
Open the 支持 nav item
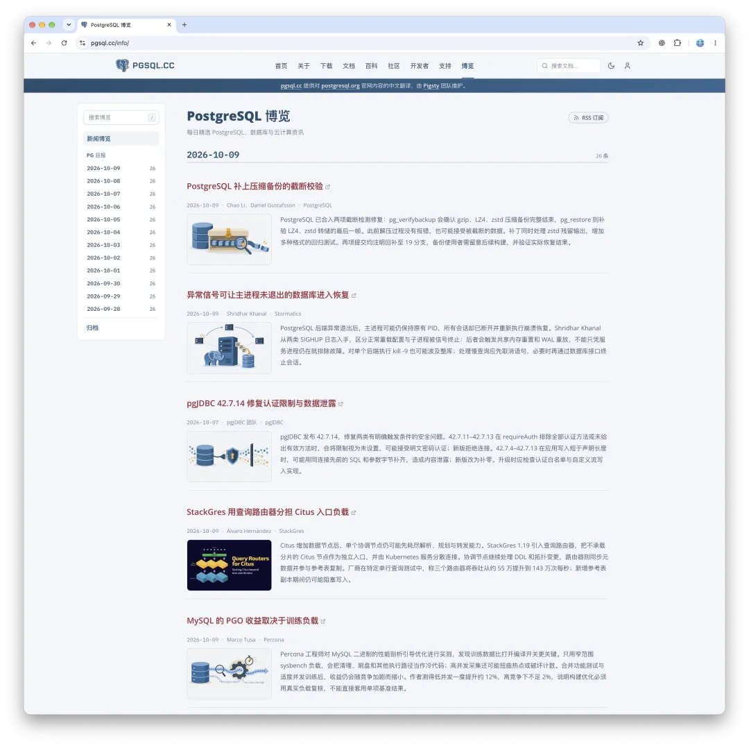tap(445, 66)
